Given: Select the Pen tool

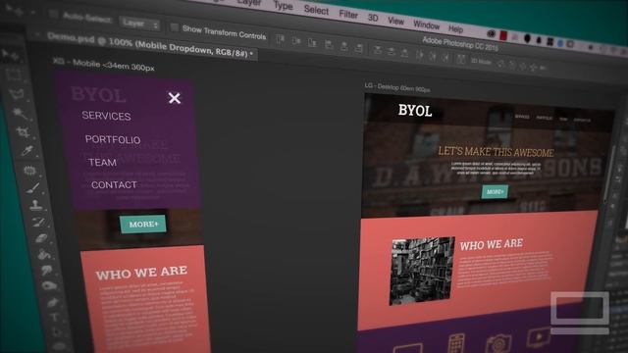Looking at the screenshot, I should [x=52, y=302].
